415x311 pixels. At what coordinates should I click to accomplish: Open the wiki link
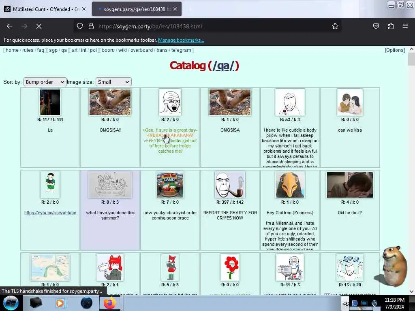pos(122,50)
